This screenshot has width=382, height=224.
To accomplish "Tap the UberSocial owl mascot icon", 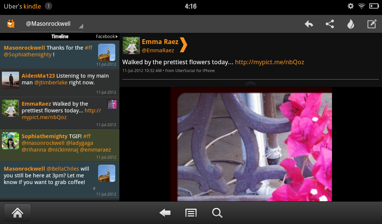I will click(10, 24).
